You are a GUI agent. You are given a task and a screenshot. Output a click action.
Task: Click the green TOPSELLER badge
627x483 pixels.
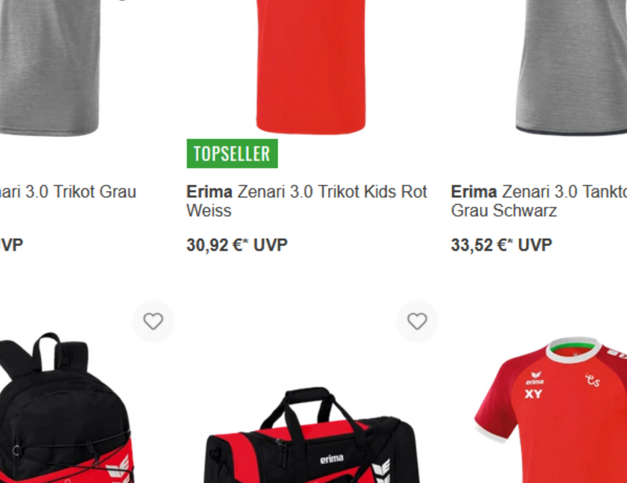point(232,154)
